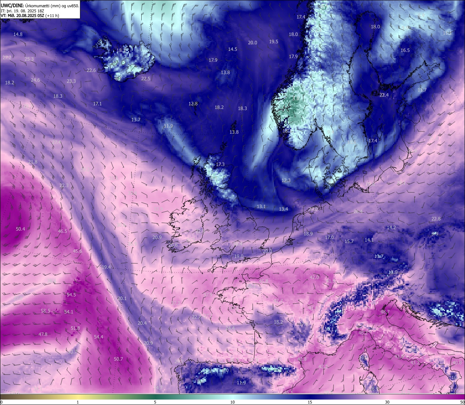Screen dimensions: 465x405
Task: Click the 19.5 value label
Action: coord(274,42)
